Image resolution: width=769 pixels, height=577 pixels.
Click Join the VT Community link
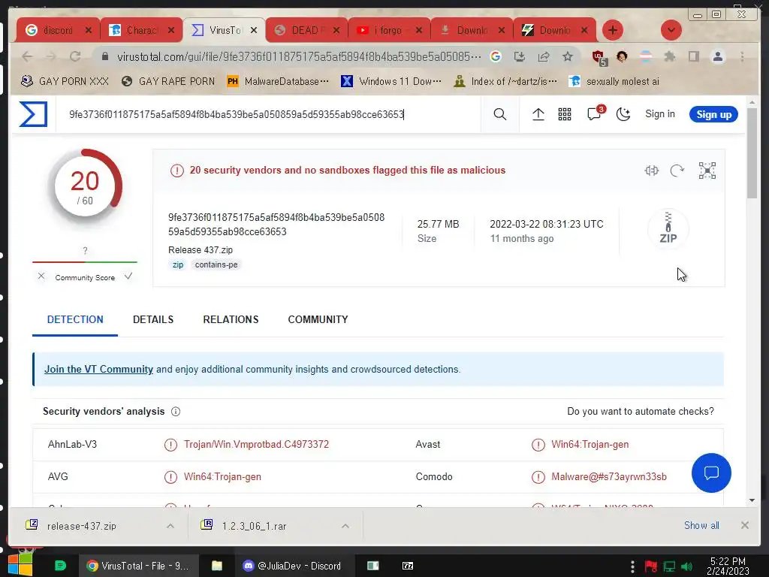(98, 370)
